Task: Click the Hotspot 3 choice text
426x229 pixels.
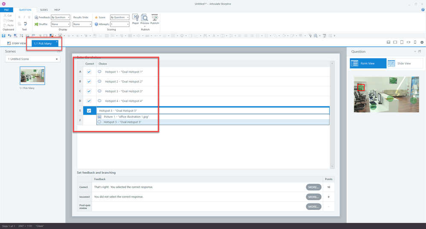Action: click(124, 91)
